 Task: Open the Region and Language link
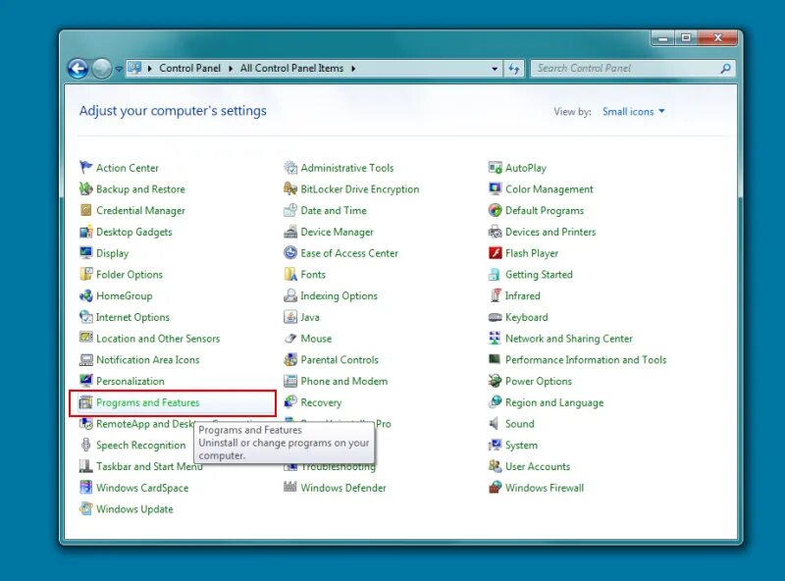click(554, 402)
